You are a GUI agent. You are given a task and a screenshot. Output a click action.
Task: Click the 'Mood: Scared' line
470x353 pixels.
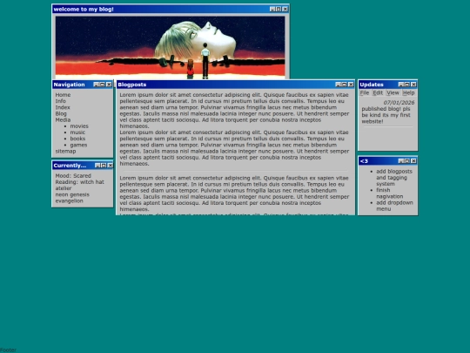coord(73,176)
